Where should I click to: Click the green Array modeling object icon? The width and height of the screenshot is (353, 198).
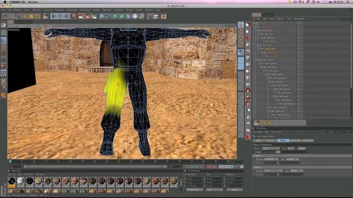click(121, 16)
